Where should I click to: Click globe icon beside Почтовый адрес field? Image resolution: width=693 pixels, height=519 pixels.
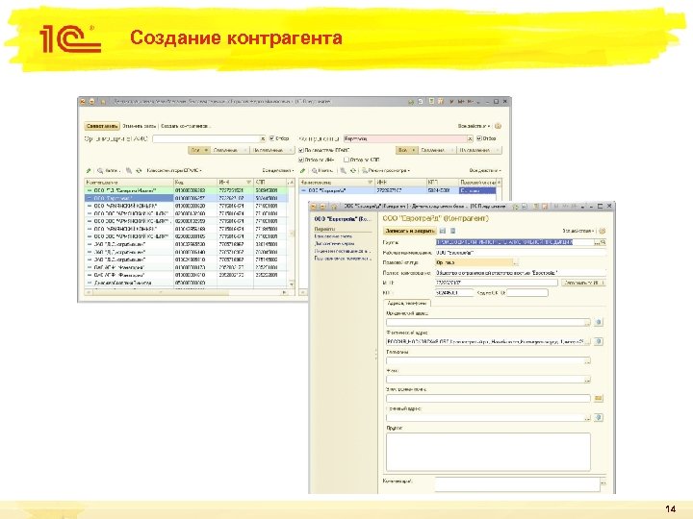(599, 417)
